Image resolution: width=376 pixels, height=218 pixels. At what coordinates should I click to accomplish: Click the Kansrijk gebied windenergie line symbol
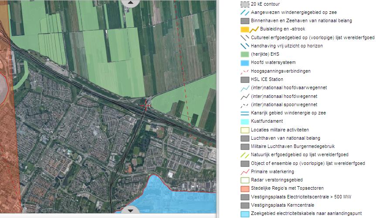pyautogui.click(x=245, y=113)
